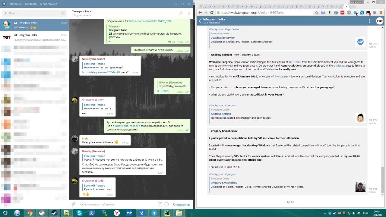Screen dimensions: 386x217
Task: Open the Контакты menu
Action: pos(31,4)
